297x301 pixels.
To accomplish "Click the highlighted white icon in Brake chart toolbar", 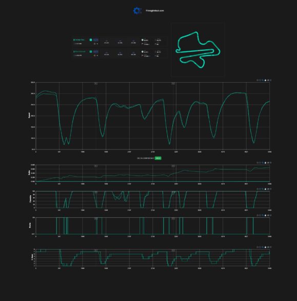I will pyautogui.click(x=265, y=215).
